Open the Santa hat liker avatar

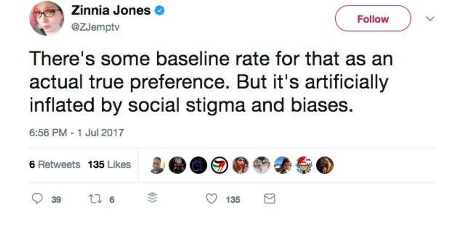tap(303, 165)
